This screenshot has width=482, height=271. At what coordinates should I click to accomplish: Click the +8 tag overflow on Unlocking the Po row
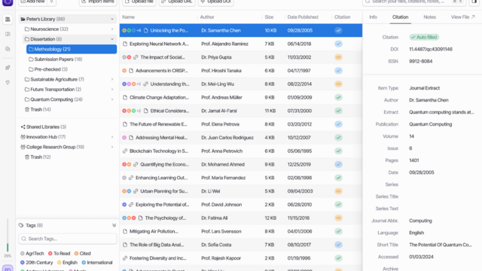pyautogui.click(x=139, y=30)
